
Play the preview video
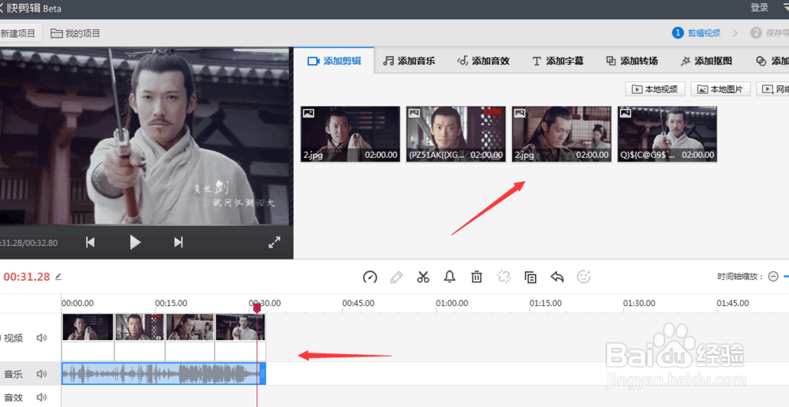[x=135, y=242]
